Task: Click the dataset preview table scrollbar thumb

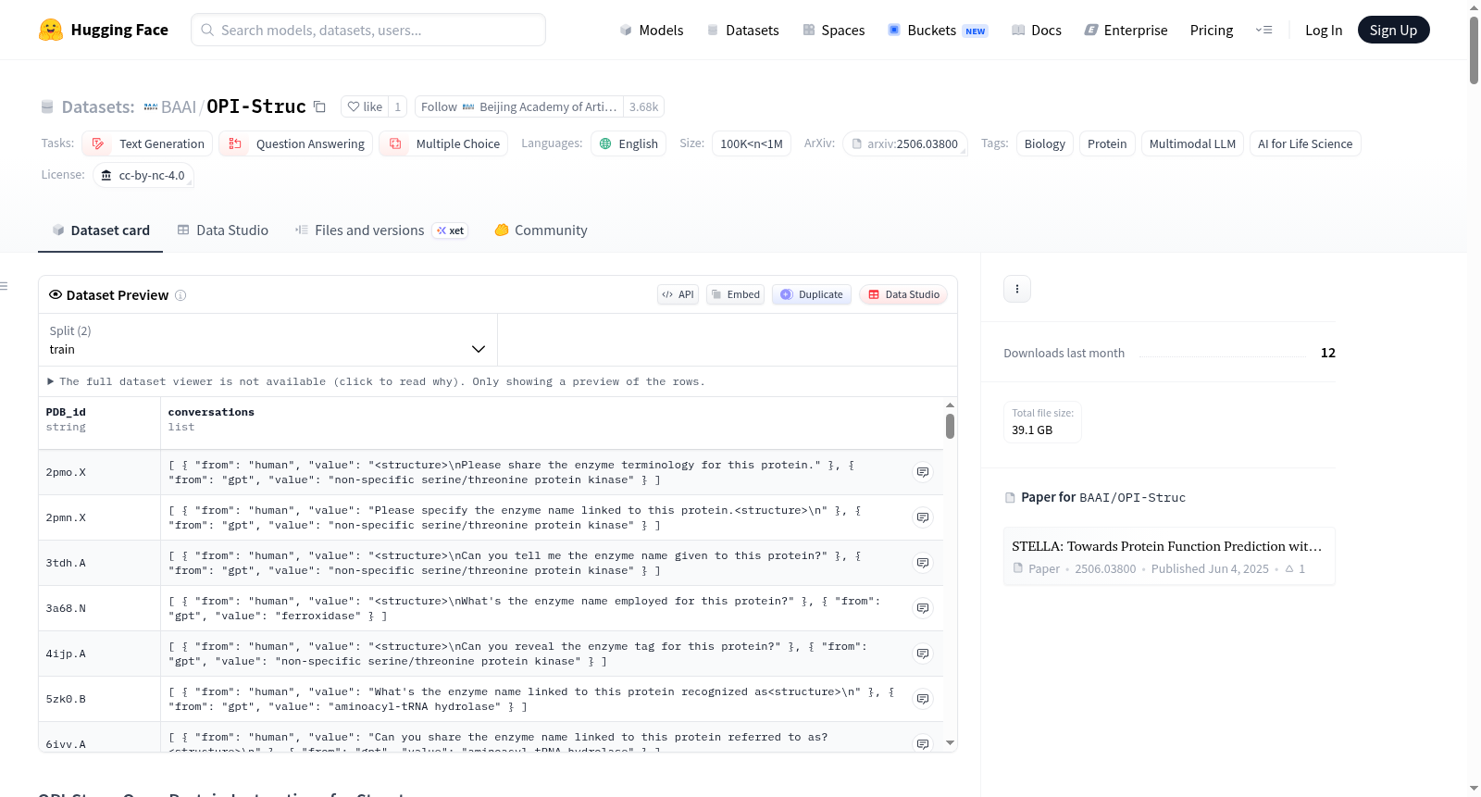Action: (x=950, y=427)
